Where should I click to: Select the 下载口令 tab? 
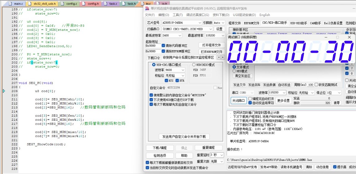154,58
